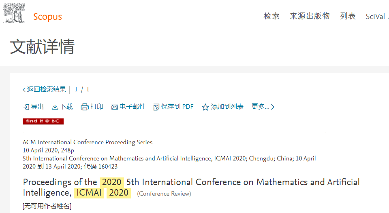
Task: Click the 添加到列表 text link
Action: click(x=227, y=107)
